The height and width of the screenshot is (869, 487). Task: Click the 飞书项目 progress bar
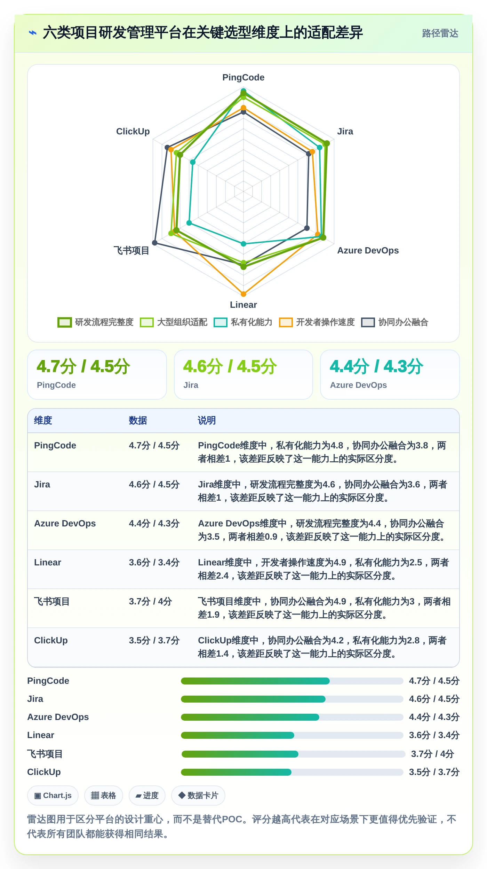(x=294, y=754)
